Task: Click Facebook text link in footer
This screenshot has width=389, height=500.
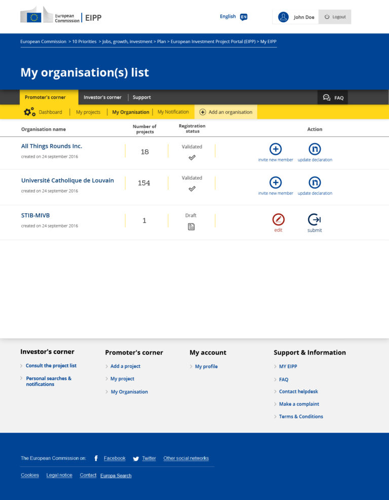Action: (x=114, y=458)
